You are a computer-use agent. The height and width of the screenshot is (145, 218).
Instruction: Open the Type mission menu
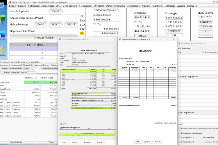point(70,6)
